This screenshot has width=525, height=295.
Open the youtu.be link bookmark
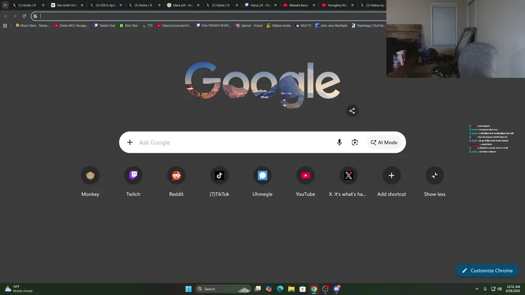click(174, 25)
